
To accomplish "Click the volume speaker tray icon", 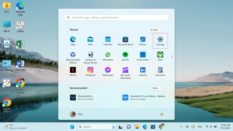I will 211,127.
